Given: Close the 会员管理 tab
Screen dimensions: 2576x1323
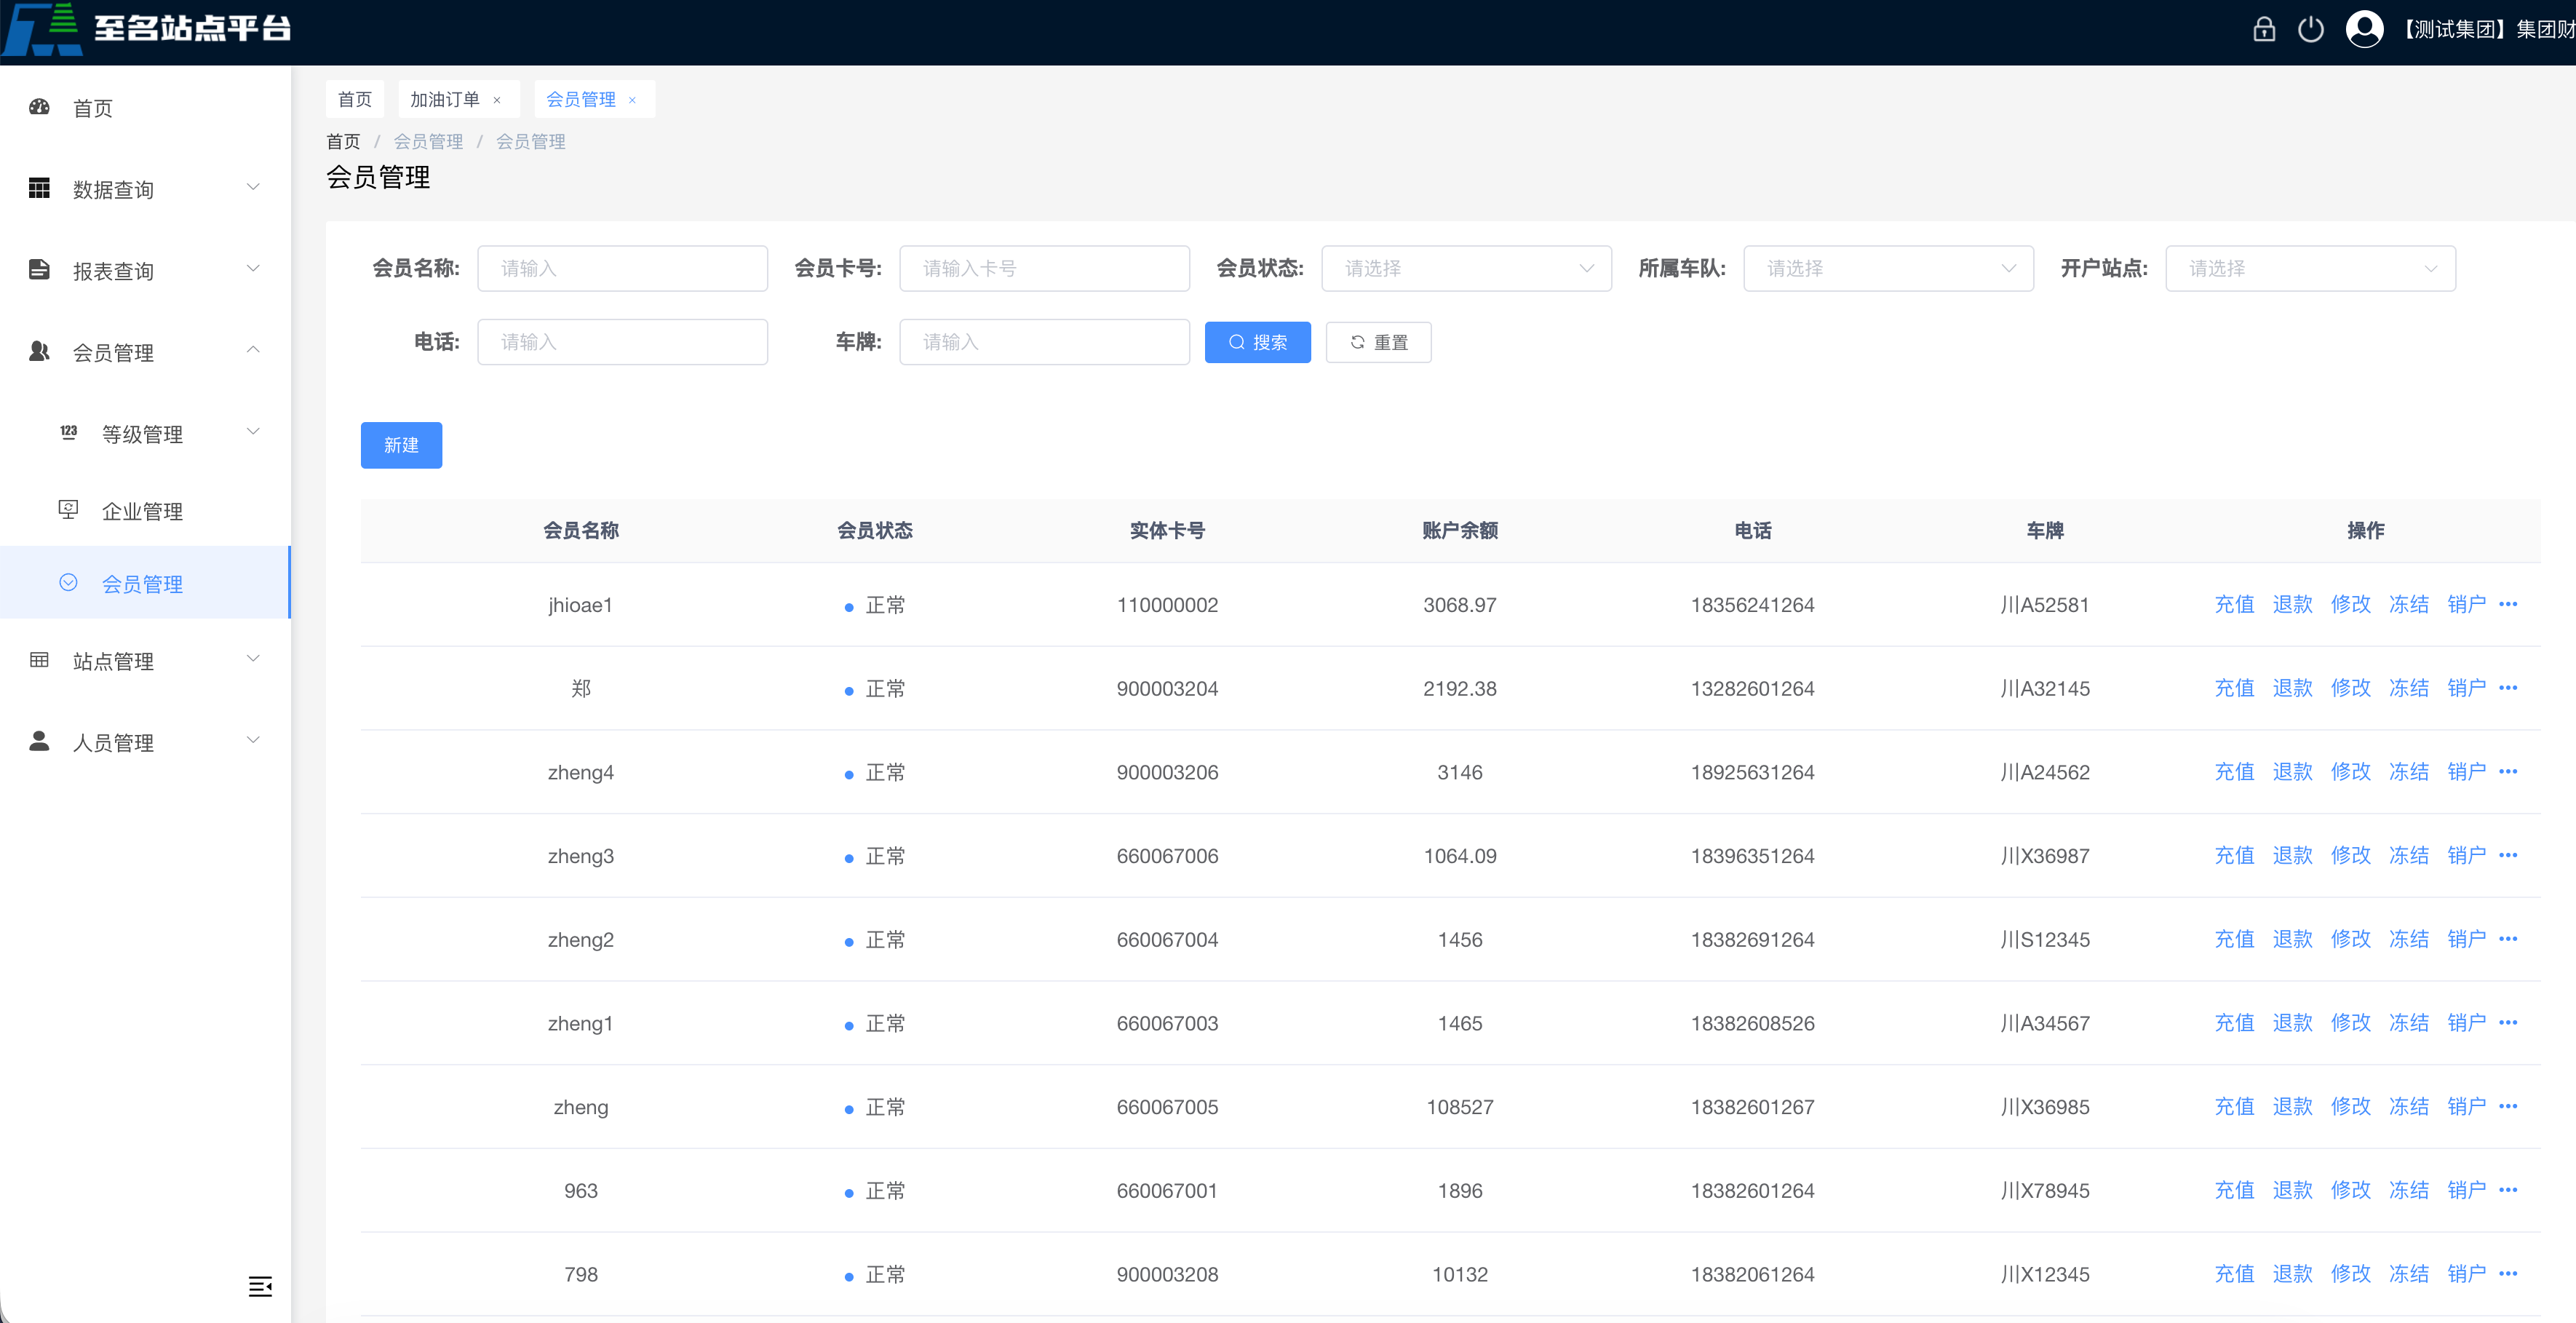Looking at the screenshot, I should click(632, 100).
